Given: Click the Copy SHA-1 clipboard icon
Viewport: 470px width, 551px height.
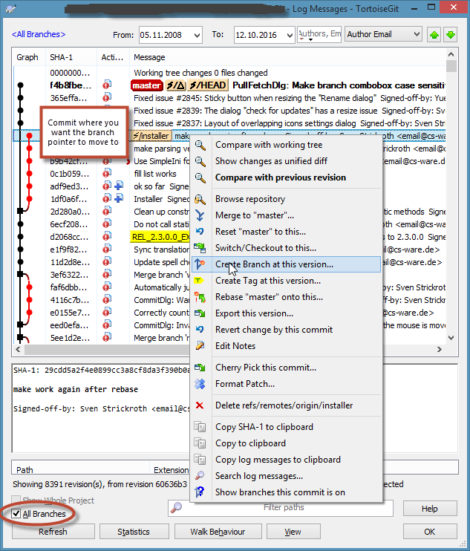Looking at the screenshot, I should tap(200, 427).
